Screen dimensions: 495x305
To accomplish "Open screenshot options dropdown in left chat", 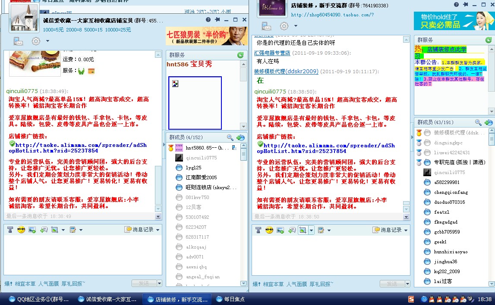I will [x=63, y=230].
